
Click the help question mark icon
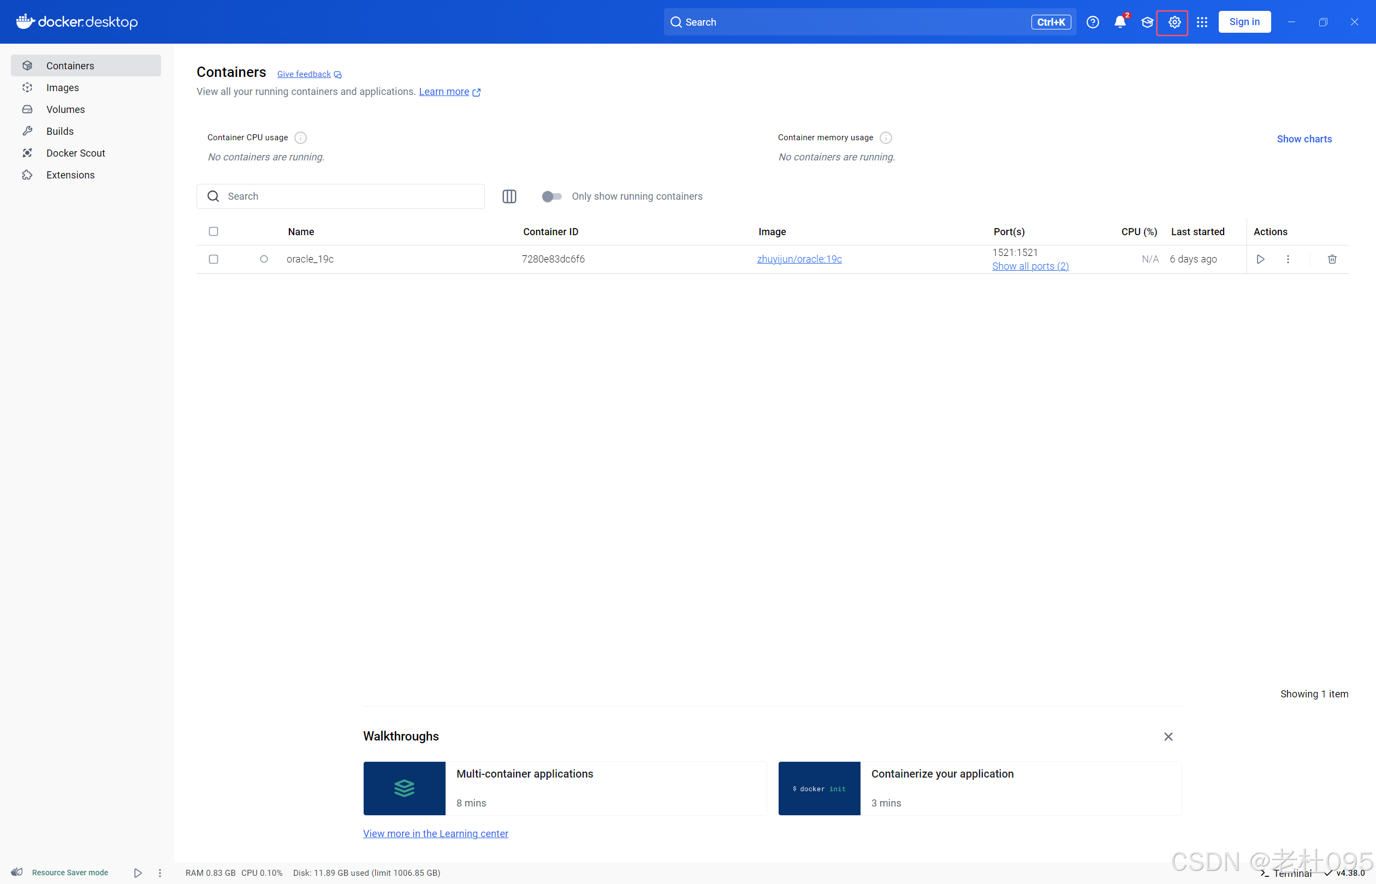click(1092, 22)
